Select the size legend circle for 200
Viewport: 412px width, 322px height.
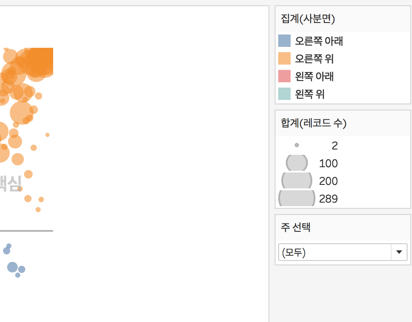click(x=297, y=181)
